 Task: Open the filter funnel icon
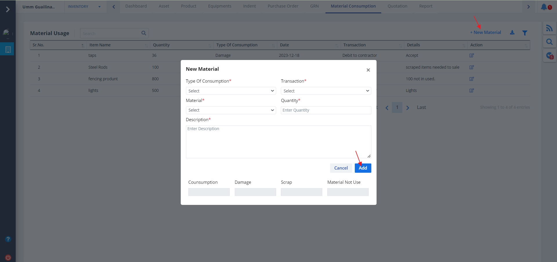click(x=525, y=33)
